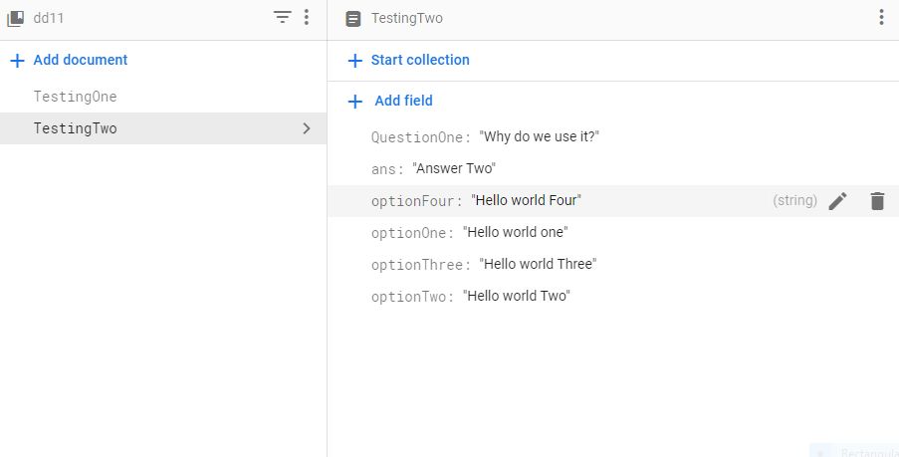Select the TestingOne document
Viewport: 899px width, 457px height.
76,97
